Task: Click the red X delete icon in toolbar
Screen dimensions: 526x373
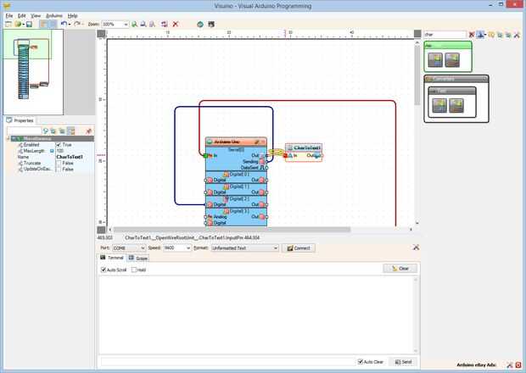Action: coord(175,24)
